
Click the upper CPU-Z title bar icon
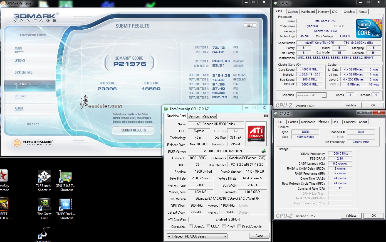point(276,3)
